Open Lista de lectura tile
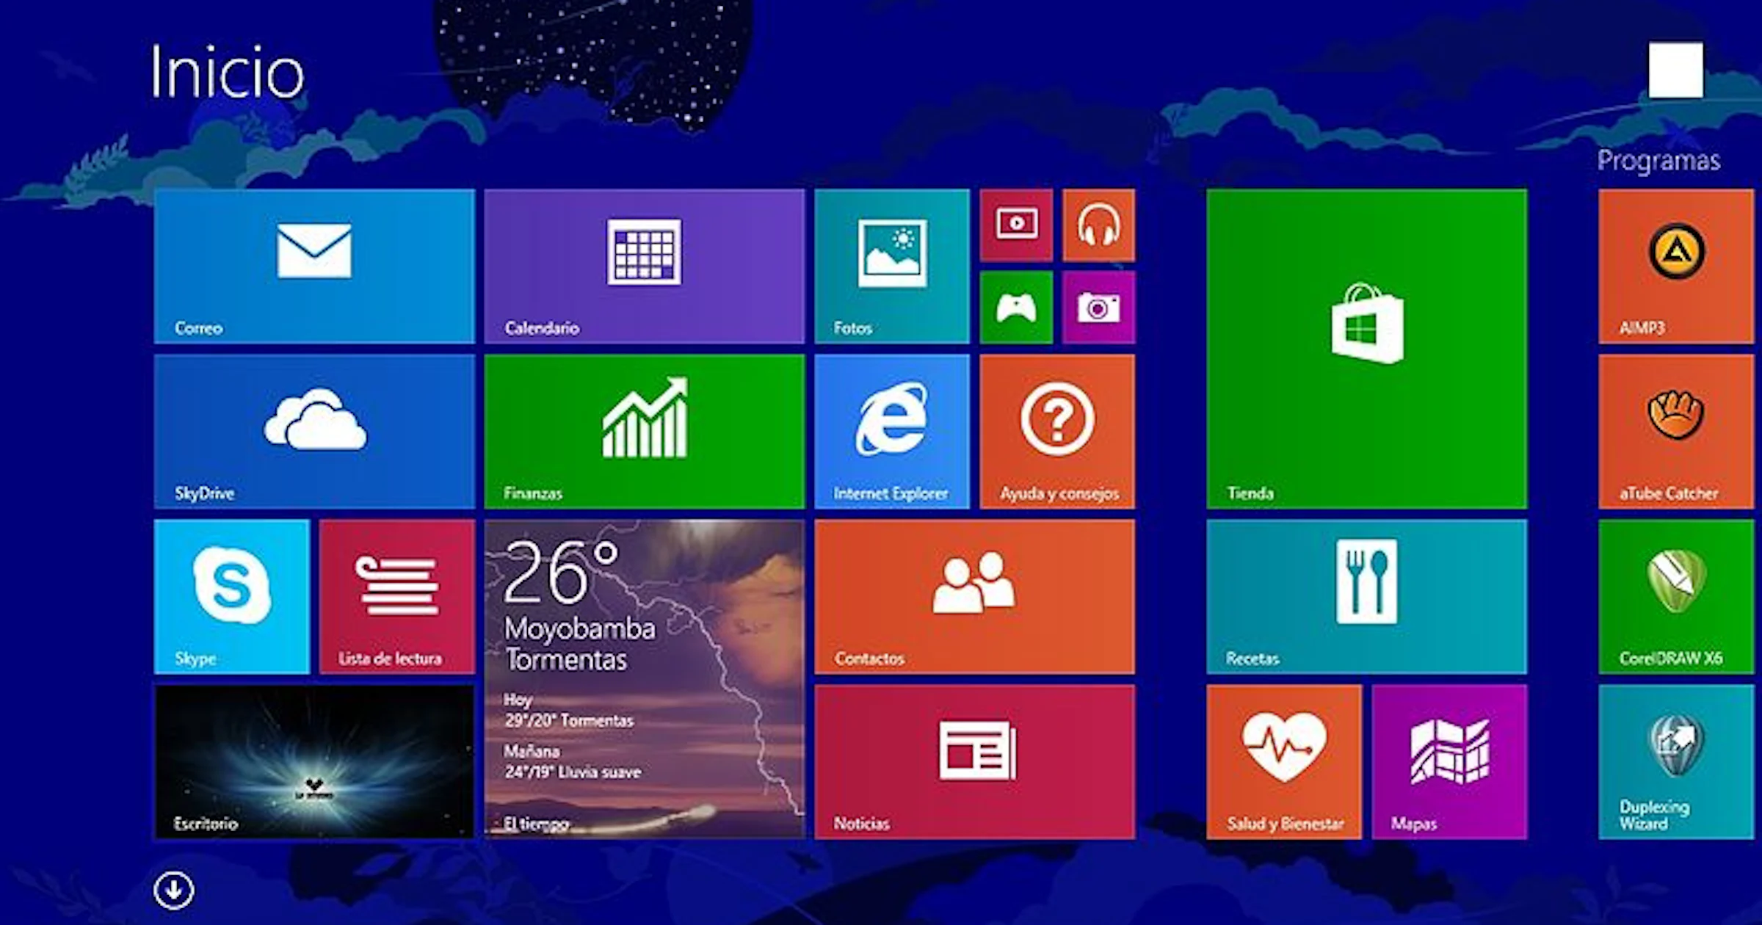The width and height of the screenshot is (1762, 925). 397,597
